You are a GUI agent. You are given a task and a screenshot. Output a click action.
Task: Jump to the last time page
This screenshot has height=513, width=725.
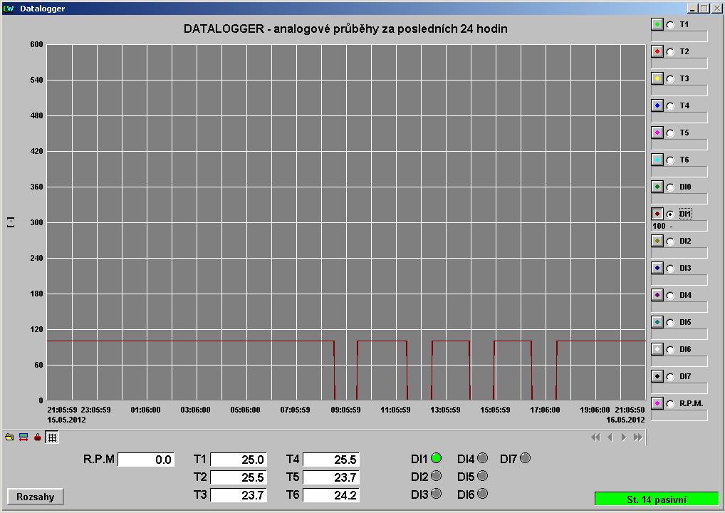(x=638, y=437)
